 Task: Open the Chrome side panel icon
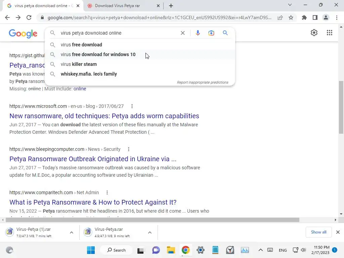315,17
